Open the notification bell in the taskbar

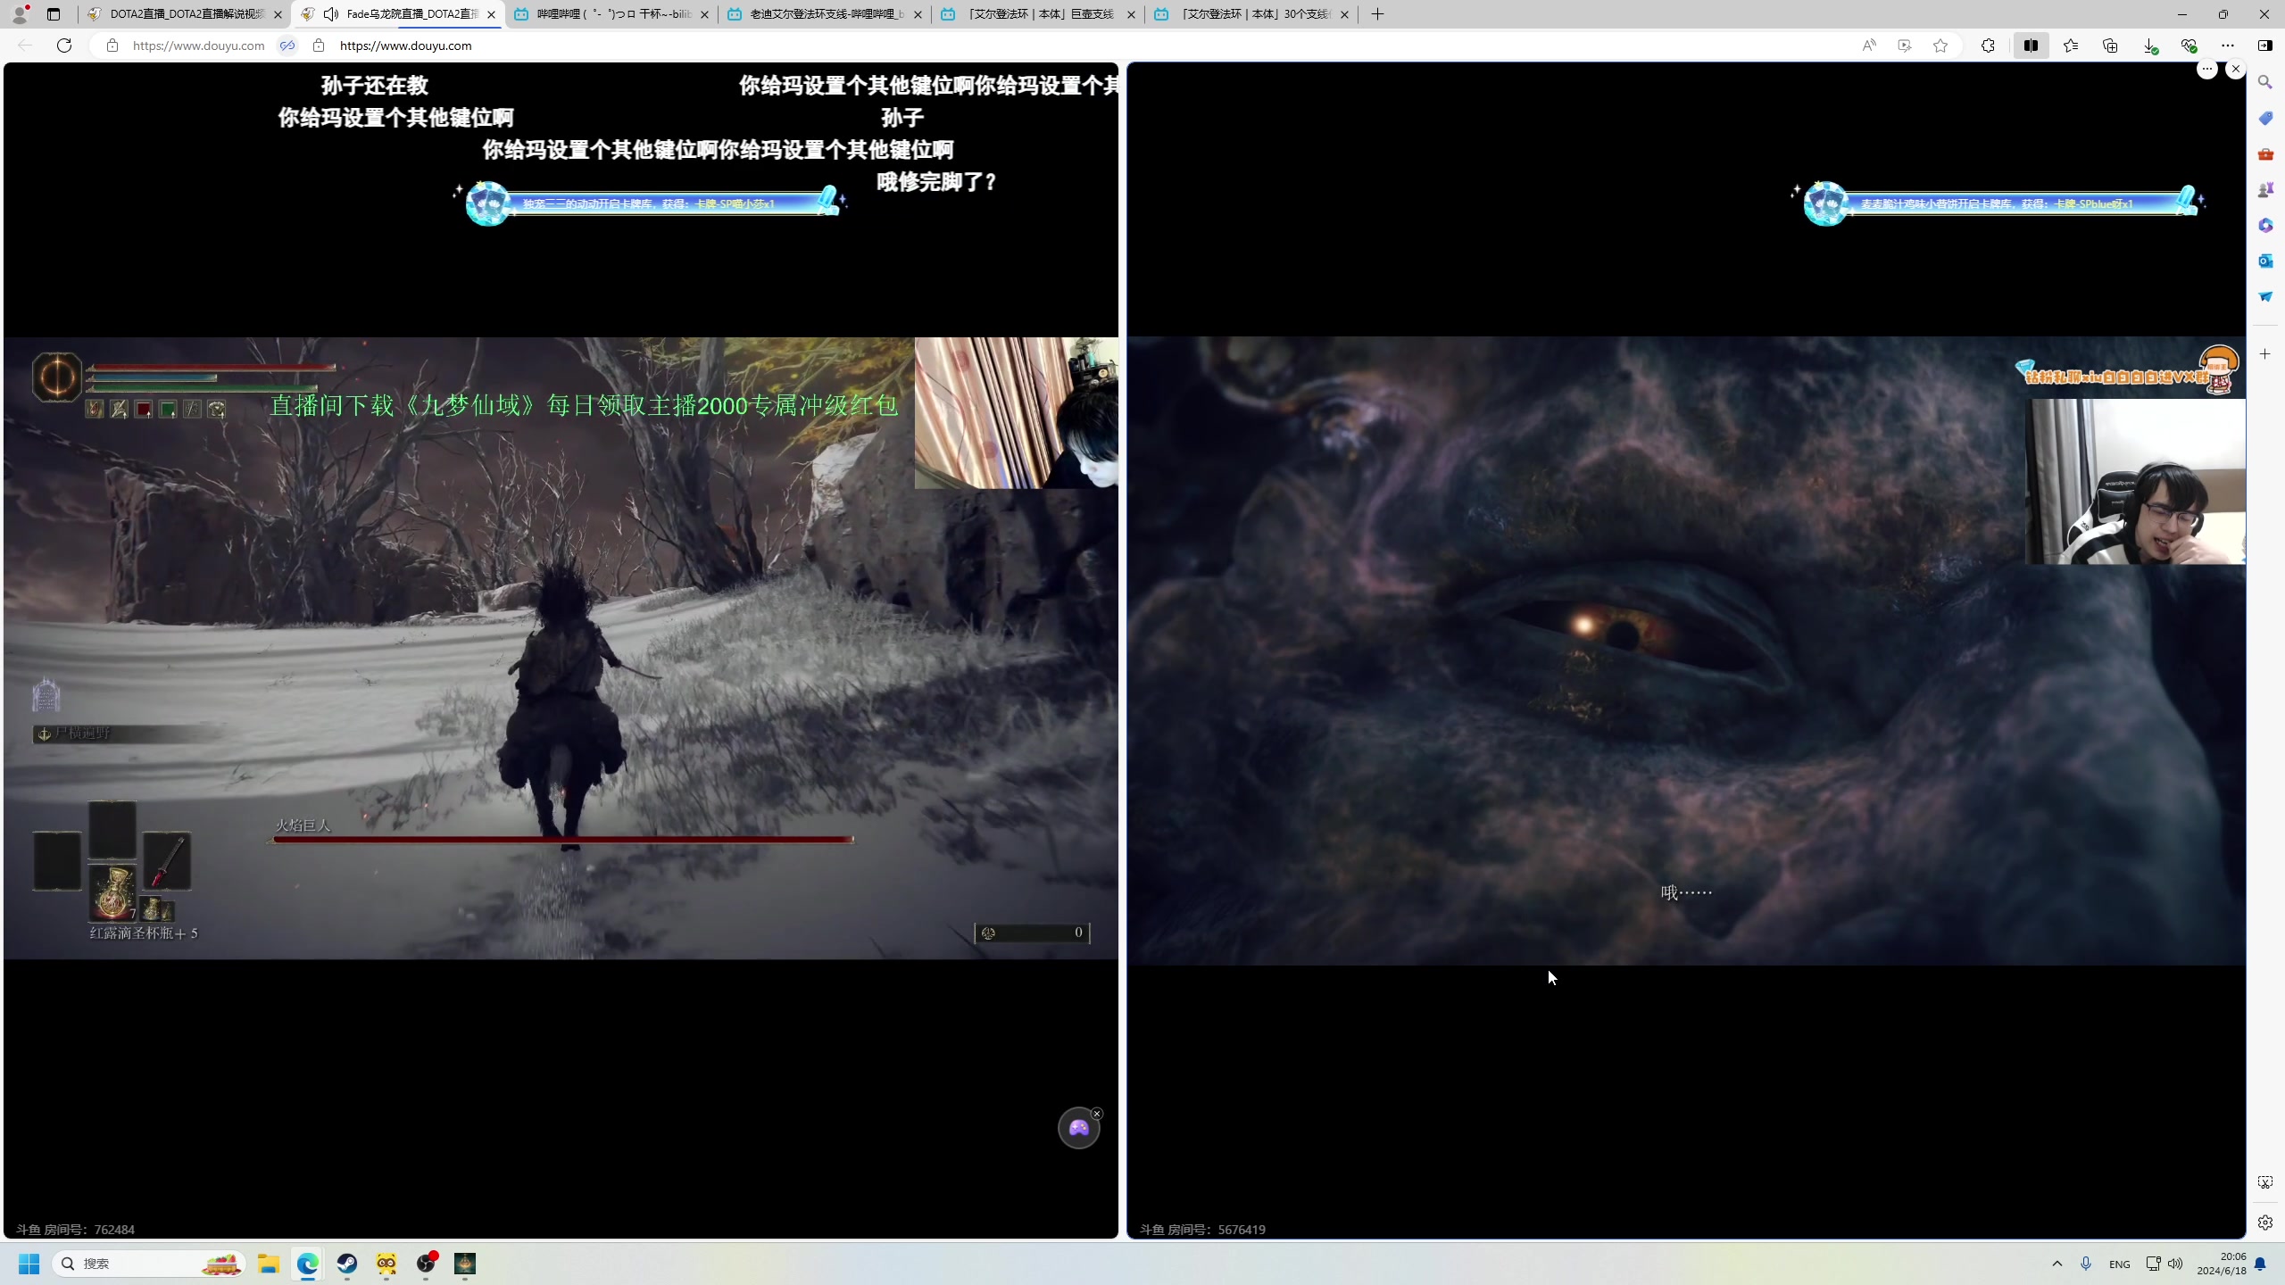click(x=2261, y=1264)
